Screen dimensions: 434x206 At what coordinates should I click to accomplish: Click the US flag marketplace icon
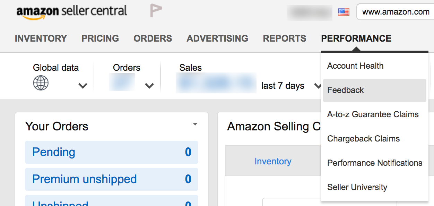pos(344,12)
